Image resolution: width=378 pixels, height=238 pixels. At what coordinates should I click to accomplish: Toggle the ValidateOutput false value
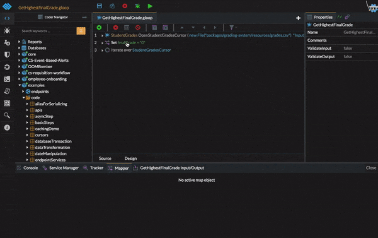[348, 57]
